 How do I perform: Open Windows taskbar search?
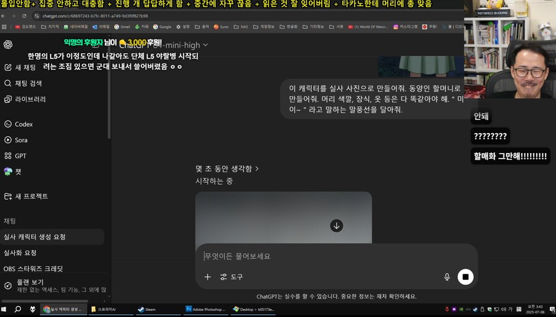click(18, 309)
